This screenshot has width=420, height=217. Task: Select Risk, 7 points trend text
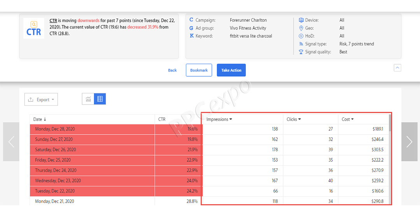click(357, 44)
